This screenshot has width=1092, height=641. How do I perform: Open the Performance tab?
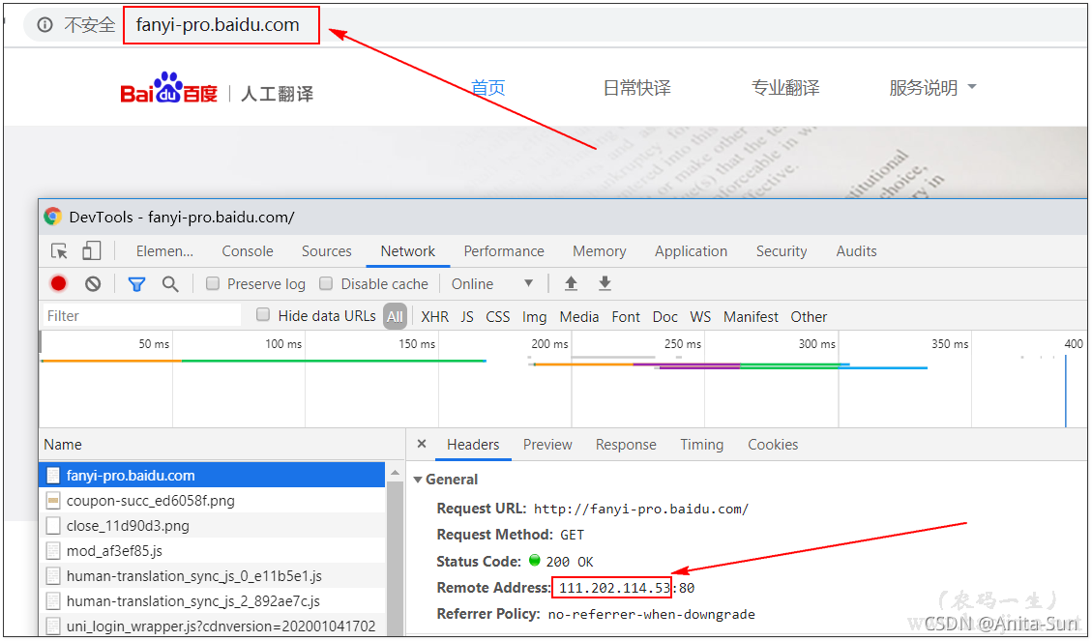click(504, 251)
